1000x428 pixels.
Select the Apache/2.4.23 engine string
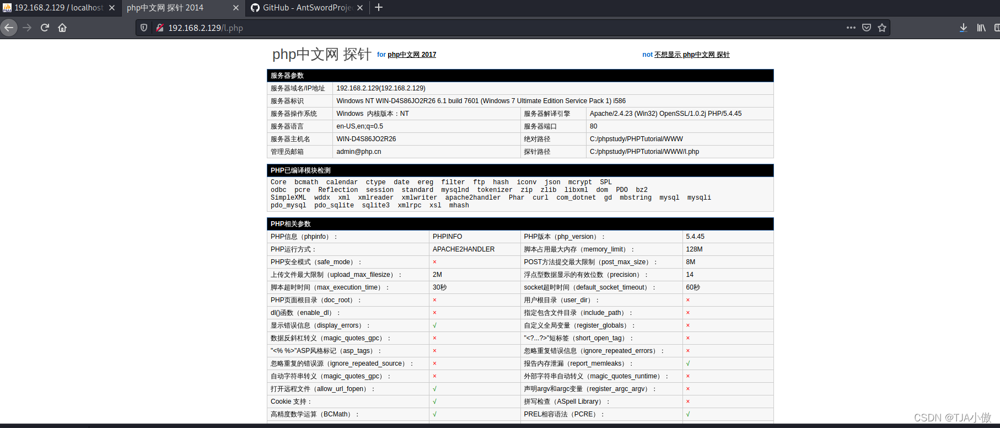pyautogui.click(x=665, y=114)
